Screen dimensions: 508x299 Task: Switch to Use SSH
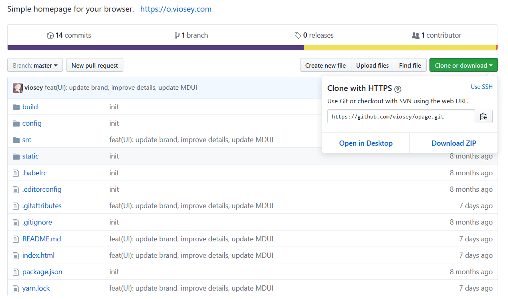click(x=482, y=87)
